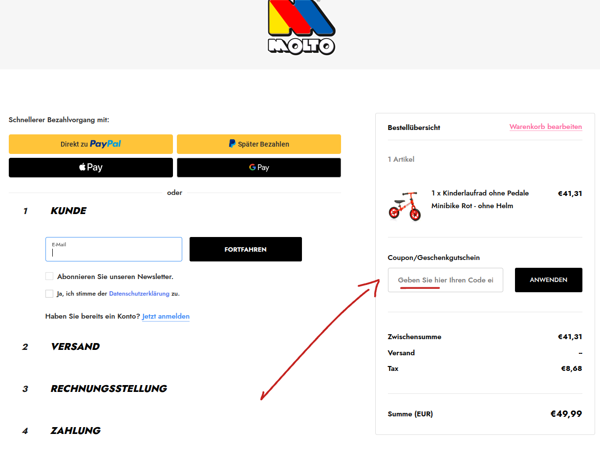Apply coupon with ANWENDEN button

549,280
